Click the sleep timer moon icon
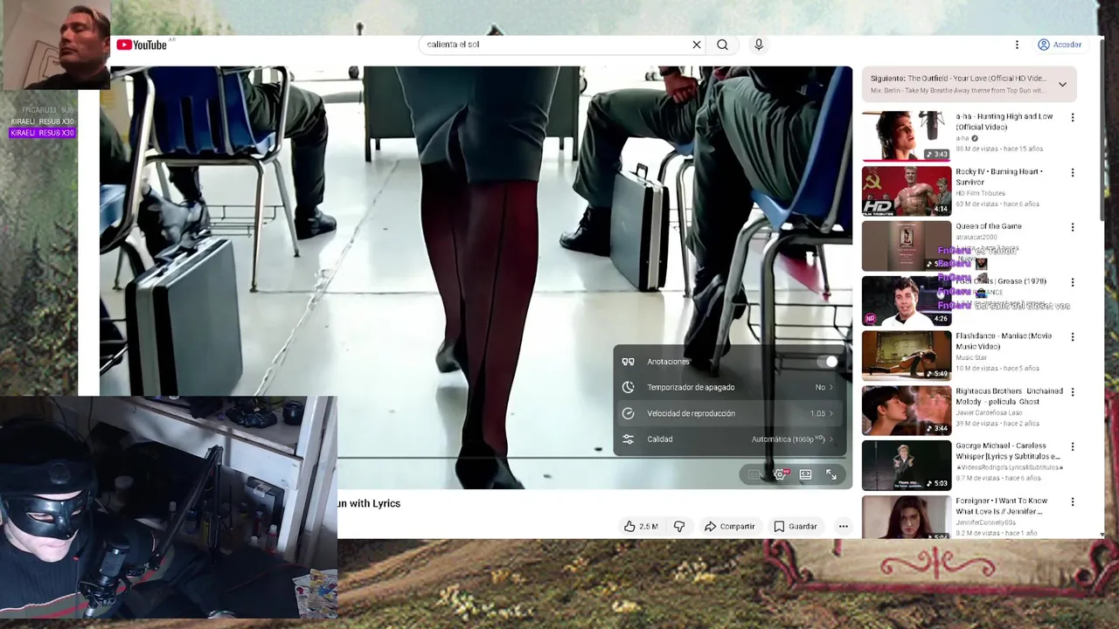The image size is (1119, 629). click(628, 387)
